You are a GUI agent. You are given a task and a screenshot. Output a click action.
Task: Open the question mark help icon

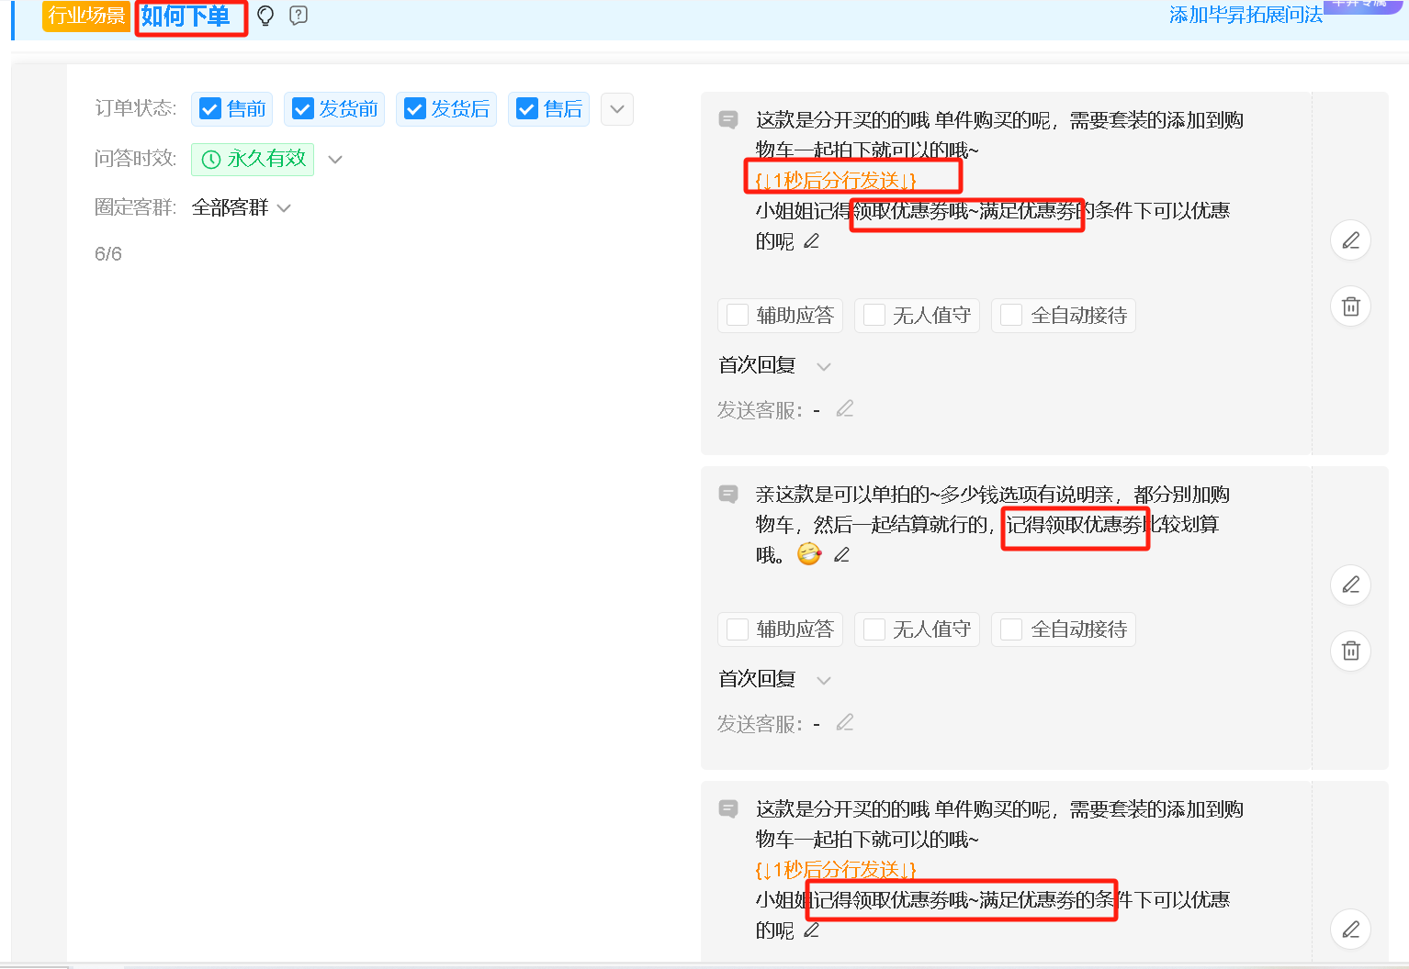(299, 16)
